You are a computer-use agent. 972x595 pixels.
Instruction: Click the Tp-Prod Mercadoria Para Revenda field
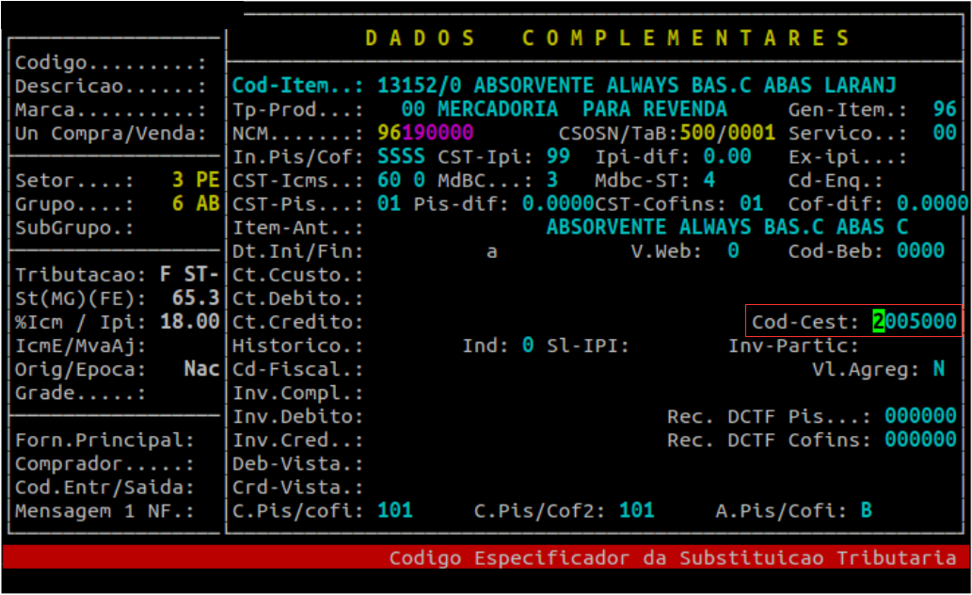[x=564, y=109]
